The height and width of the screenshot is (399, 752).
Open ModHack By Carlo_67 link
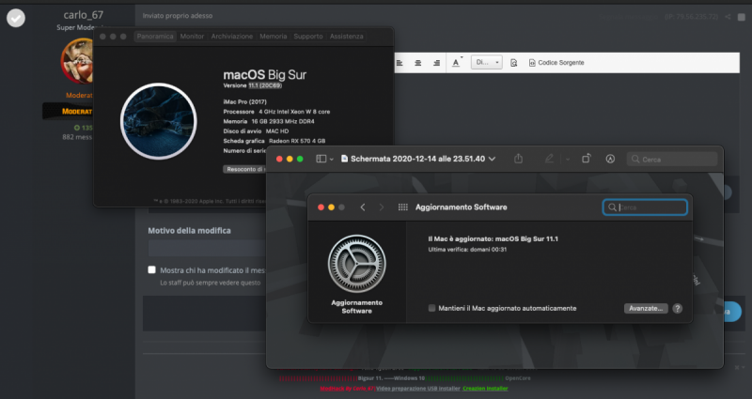point(347,389)
